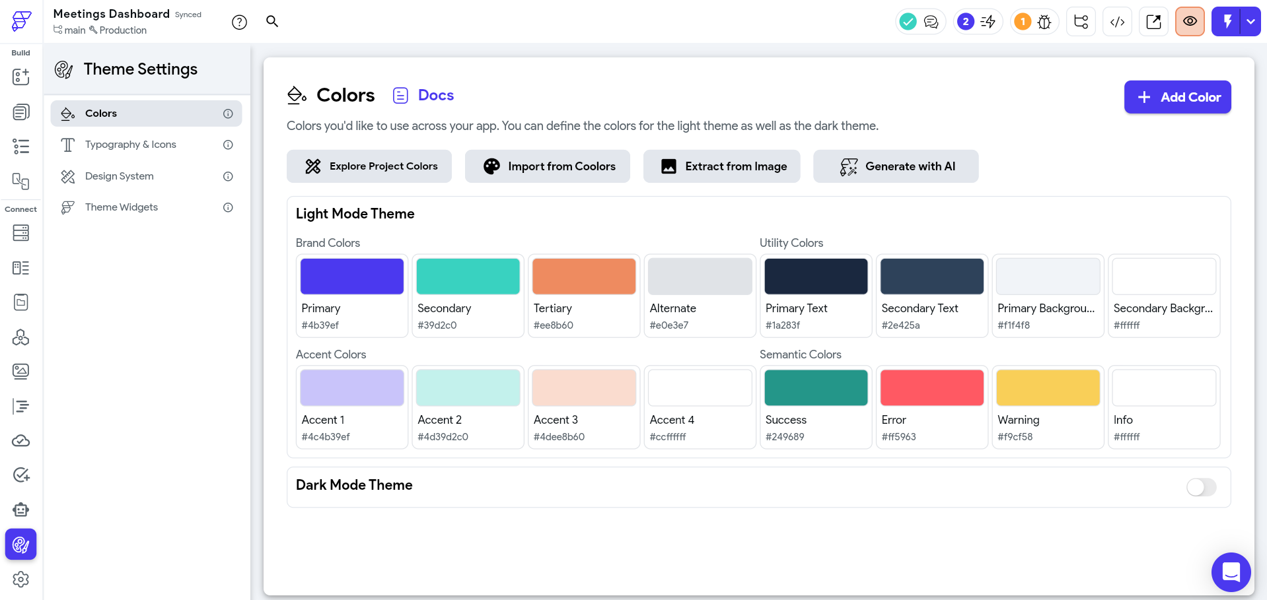Select Typography & Icons menu item
This screenshot has width=1267, height=600.
pyautogui.click(x=131, y=145)
